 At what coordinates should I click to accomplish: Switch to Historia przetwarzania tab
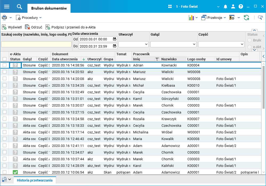(x=35, y=180)
